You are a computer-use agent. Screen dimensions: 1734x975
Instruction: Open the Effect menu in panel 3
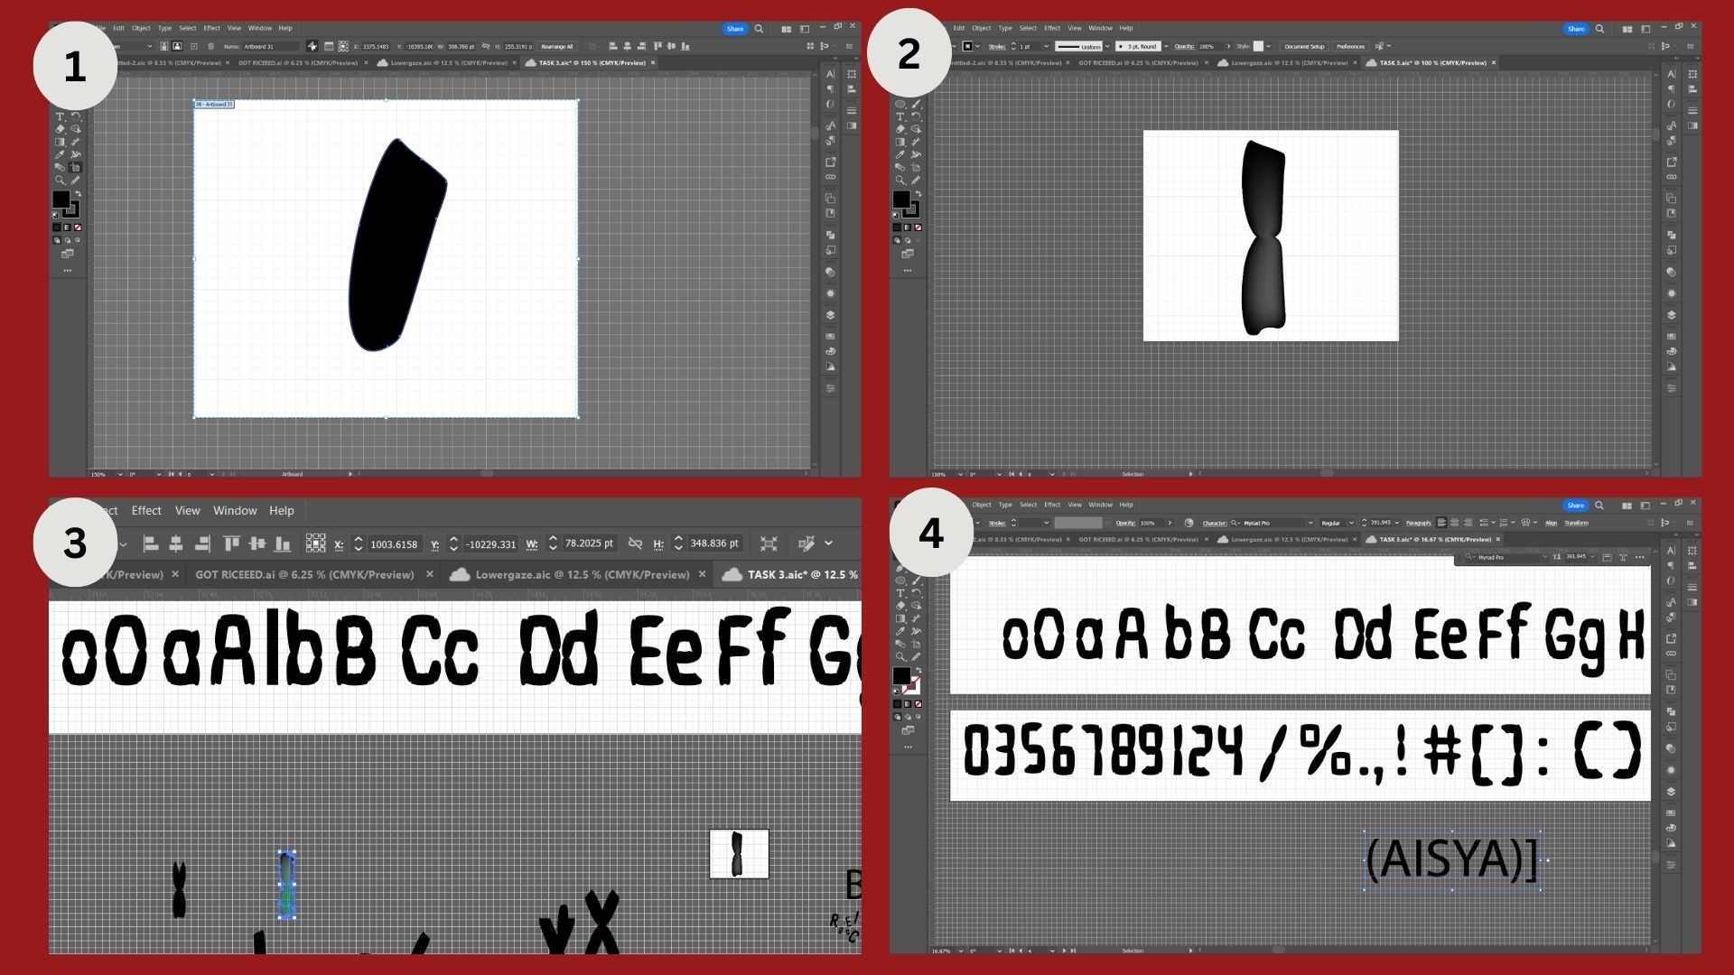[x=146, y=511]
